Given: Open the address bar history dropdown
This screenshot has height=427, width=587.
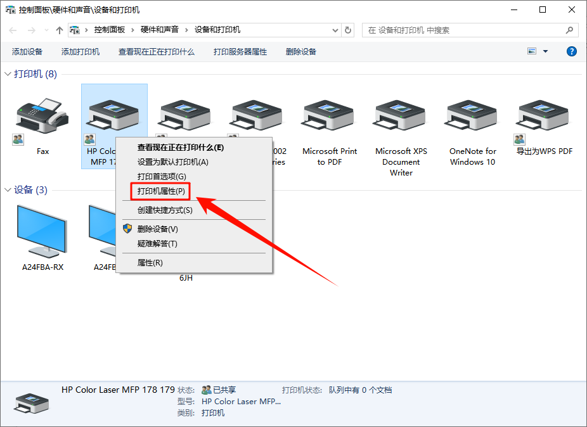Looking at the screenshot, I should 335,30.
